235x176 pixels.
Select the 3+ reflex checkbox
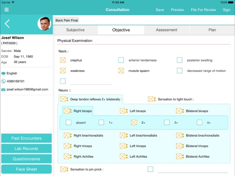[x=166, y=122]
